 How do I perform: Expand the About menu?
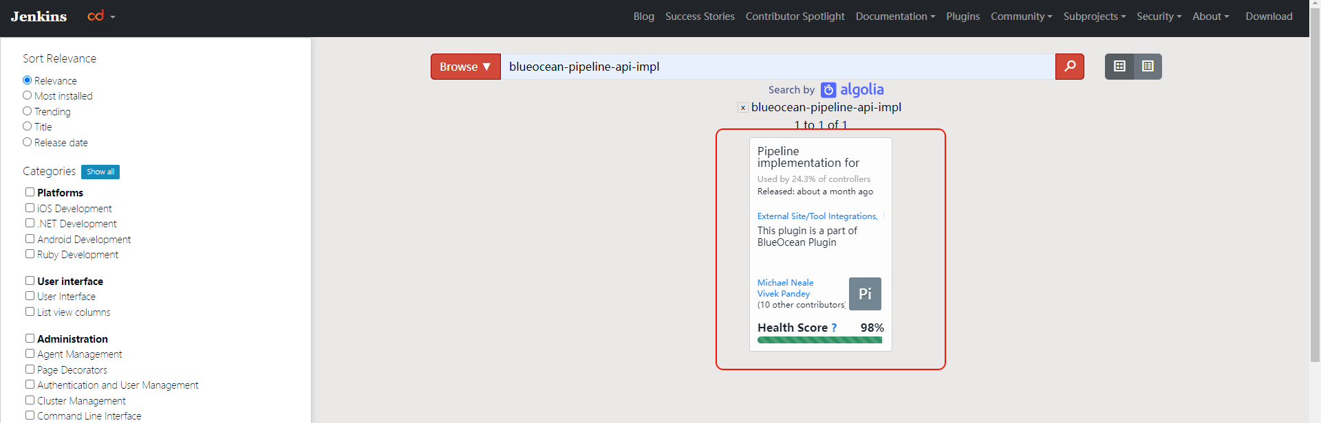pyautogui.click(x=1210, y=16)
